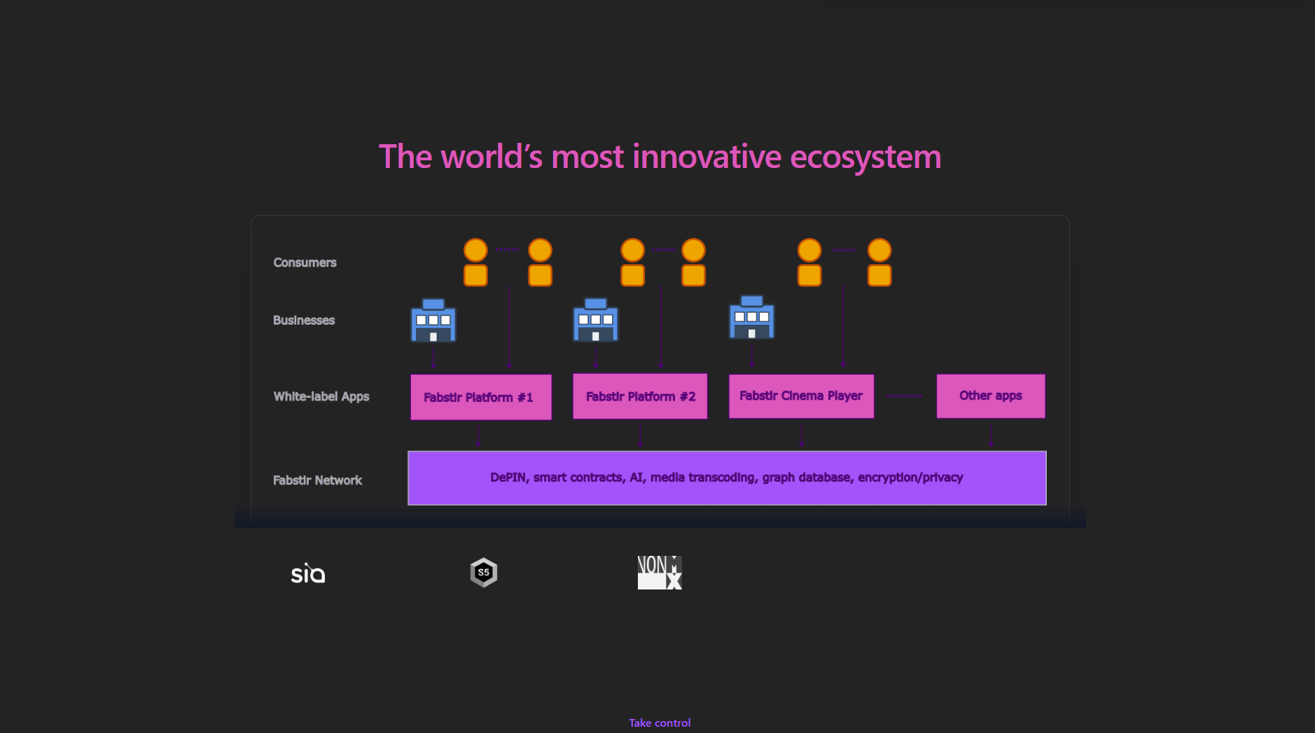Click the business building above Fabstir Cinema Player
This screenshot has height=733, width=1315.
click(752, 317)
